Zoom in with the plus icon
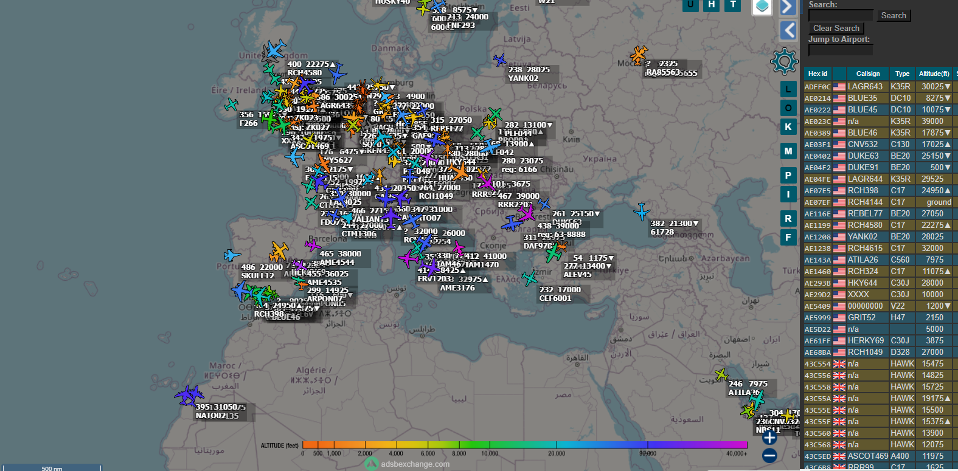 769,437
